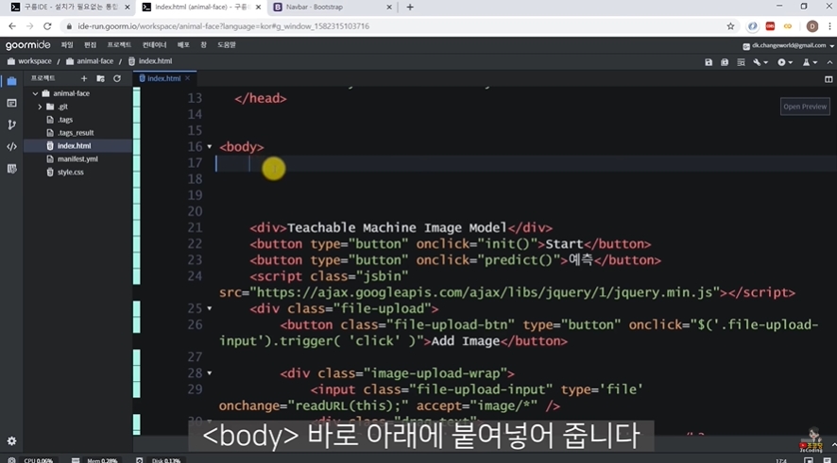Open the flask test dropdown
The height and width of the screenshot is (463, 837).
tap(810, 62)
